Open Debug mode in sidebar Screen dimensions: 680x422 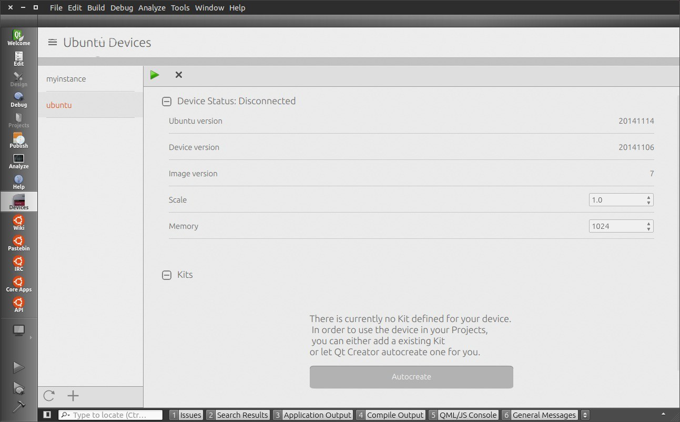(x=18, y=99)
